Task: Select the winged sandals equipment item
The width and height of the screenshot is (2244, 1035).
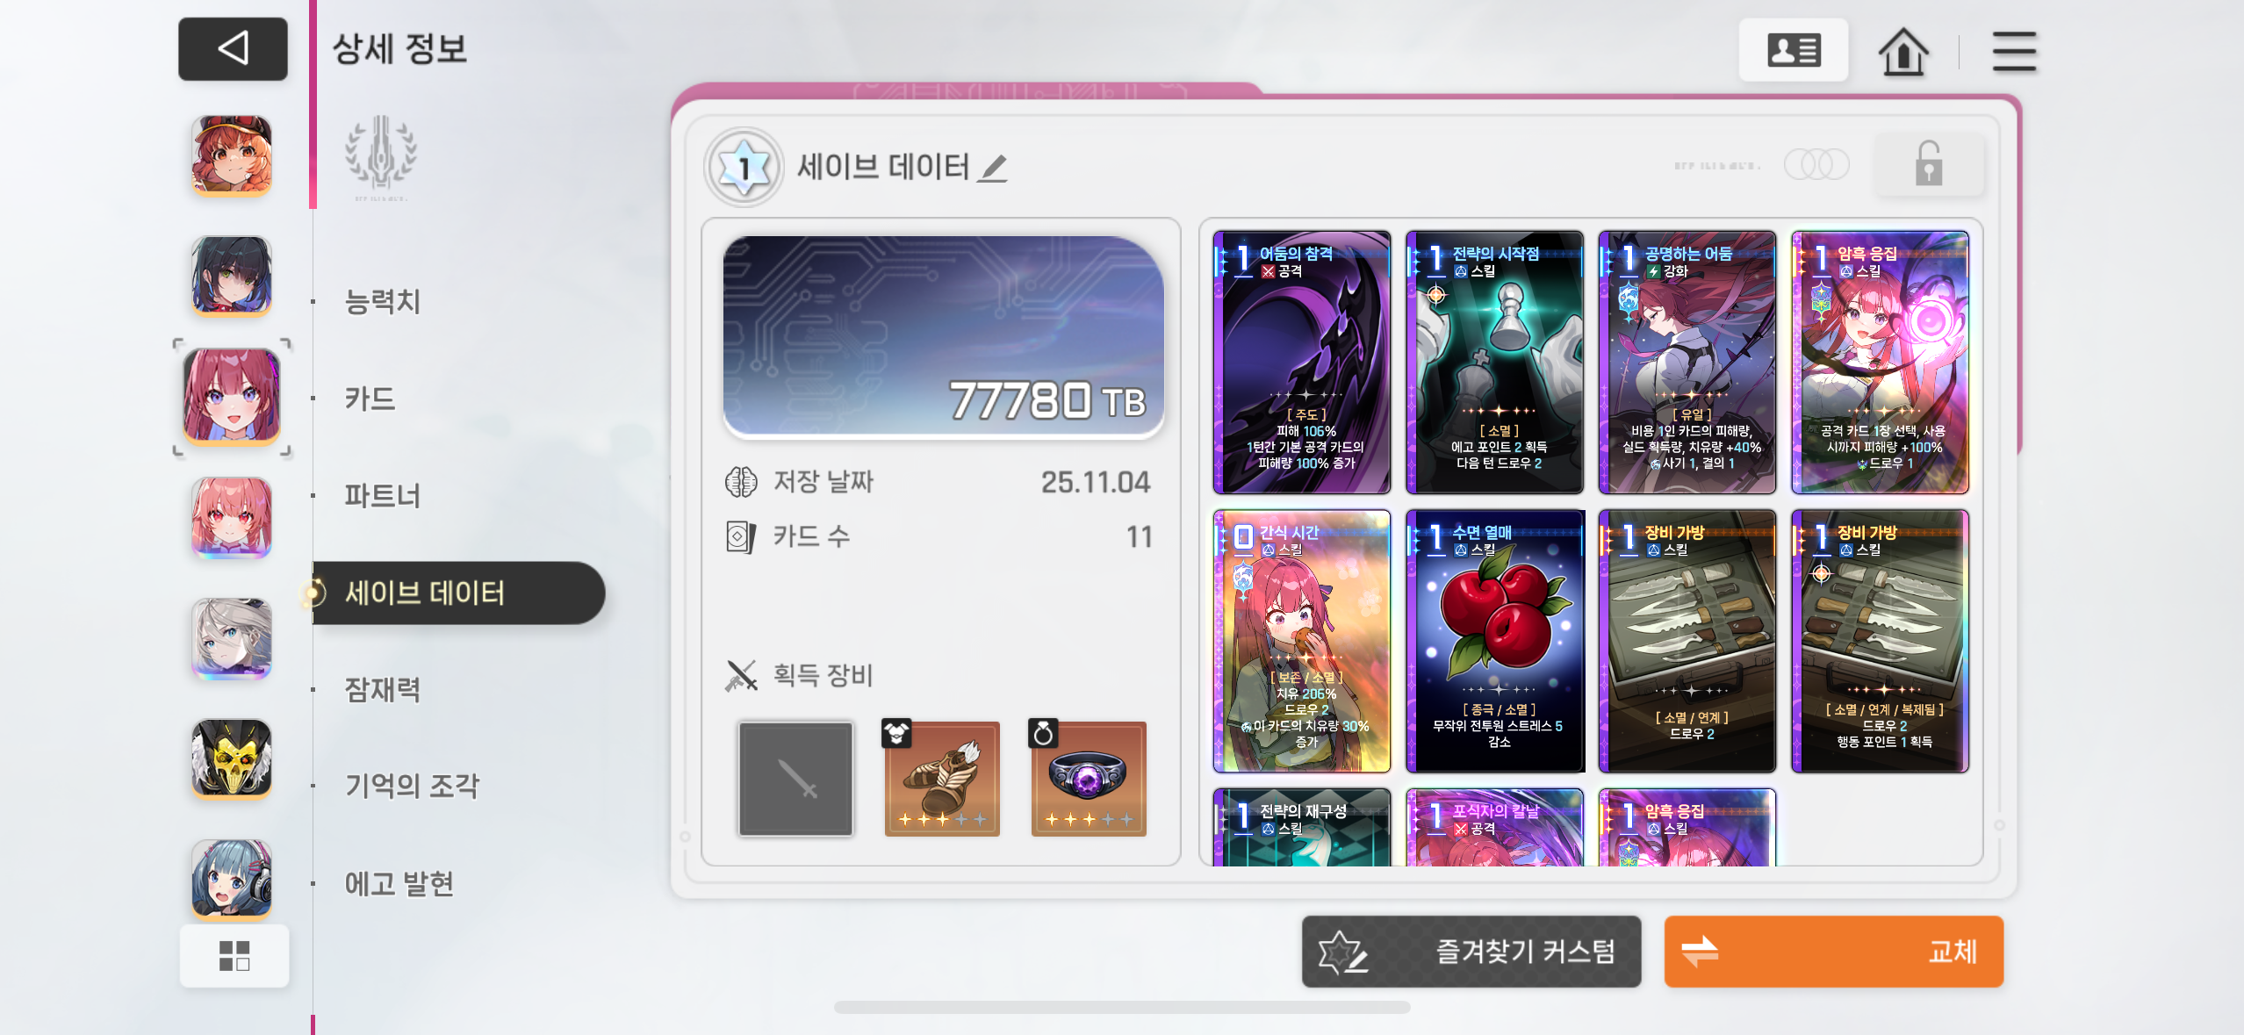Action: pos(941,779)
